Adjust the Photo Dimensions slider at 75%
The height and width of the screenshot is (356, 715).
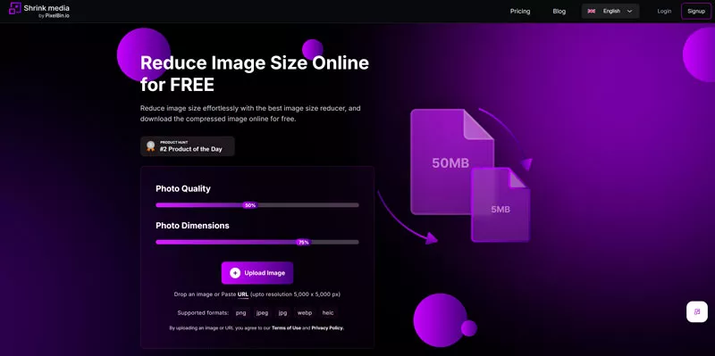point(303,242)
